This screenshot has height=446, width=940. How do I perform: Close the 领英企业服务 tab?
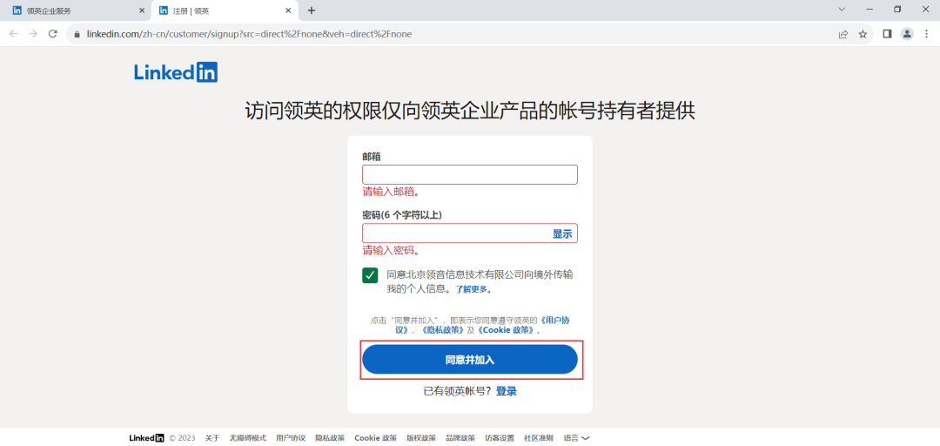pos(142,10)
